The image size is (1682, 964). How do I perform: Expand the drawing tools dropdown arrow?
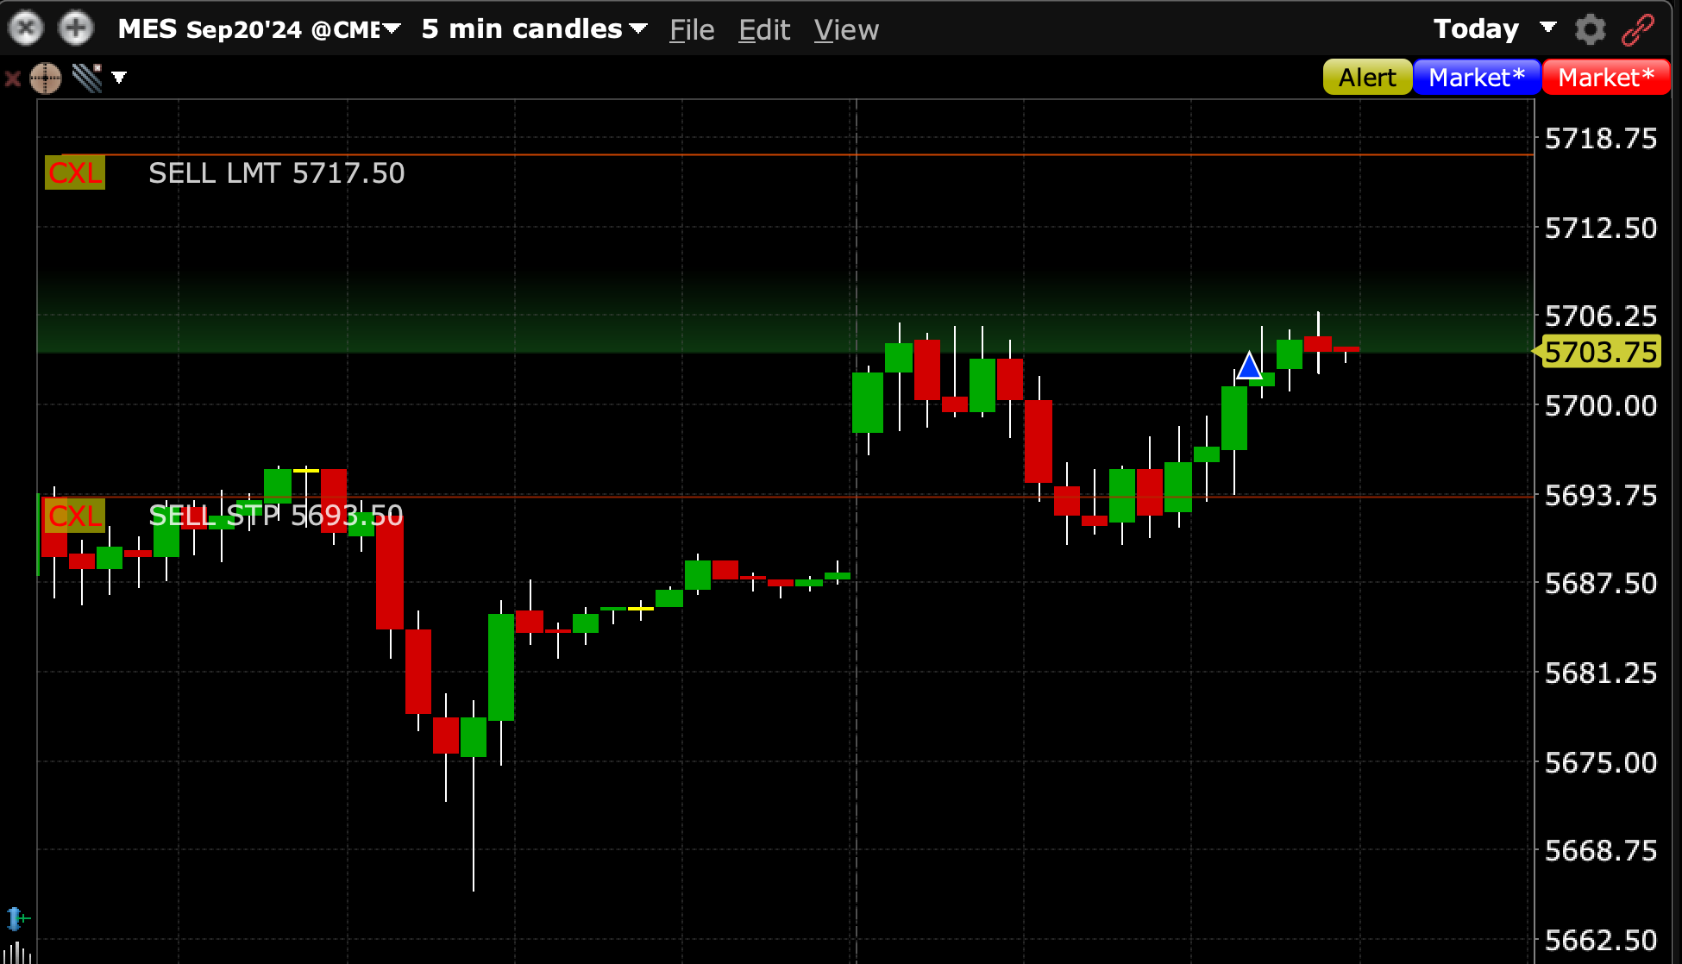pos(119,78)
